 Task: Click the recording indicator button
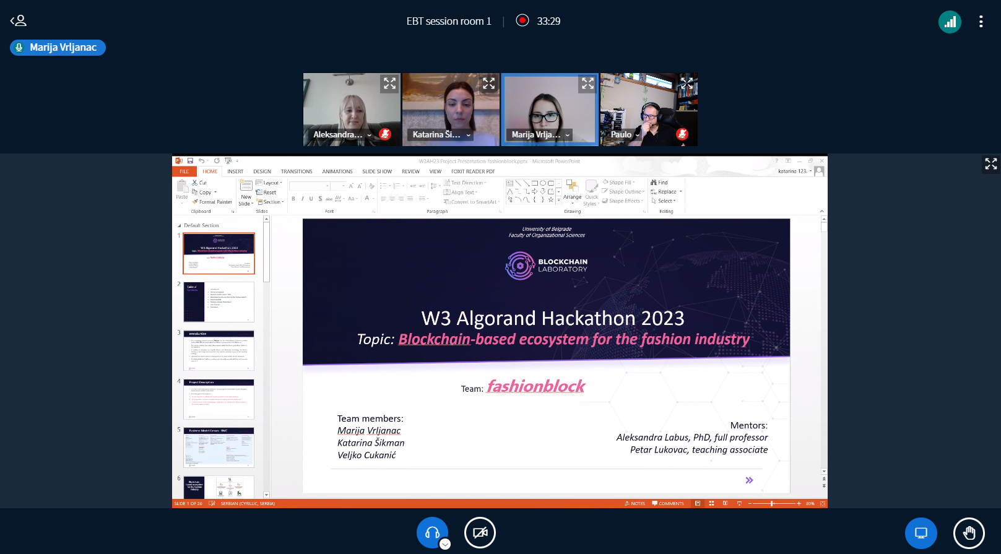click(x=522, y=21)
